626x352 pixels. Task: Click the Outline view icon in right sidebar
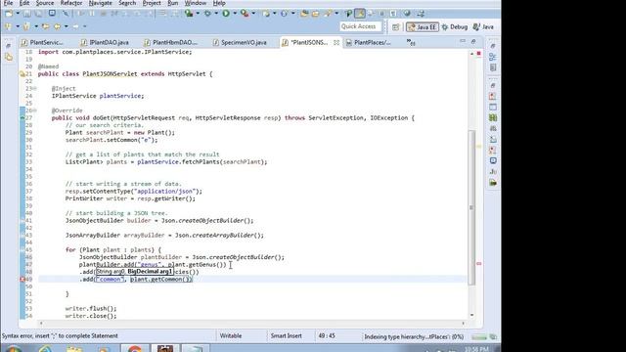[x=493, y=57]
